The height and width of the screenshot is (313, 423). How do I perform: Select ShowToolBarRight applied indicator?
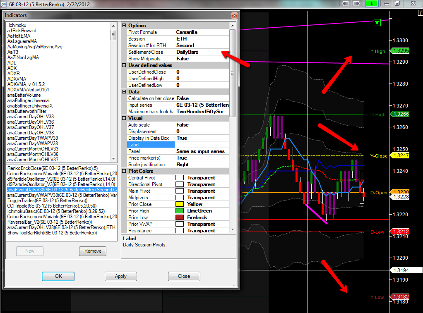click(52, 233)
